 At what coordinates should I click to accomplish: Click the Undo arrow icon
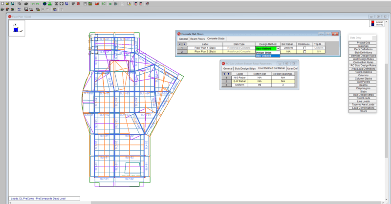34,3
